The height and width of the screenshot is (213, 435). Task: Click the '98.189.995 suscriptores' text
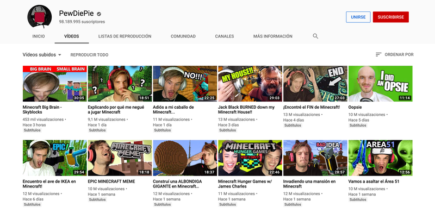click(82, 22)
